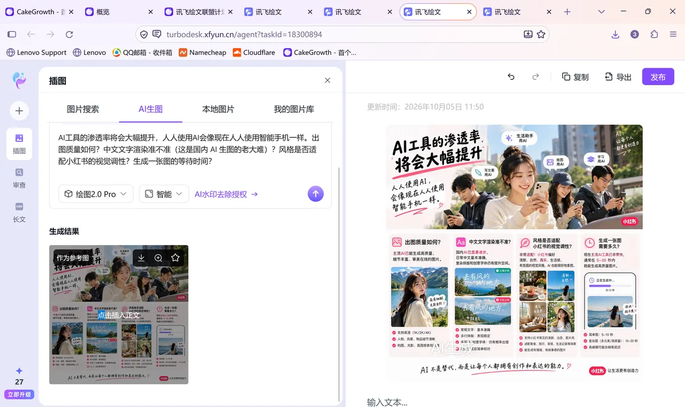The image size is (685, 407).
Task: Open the Cloudflare bookmark
Action: (x=254, y=52)
